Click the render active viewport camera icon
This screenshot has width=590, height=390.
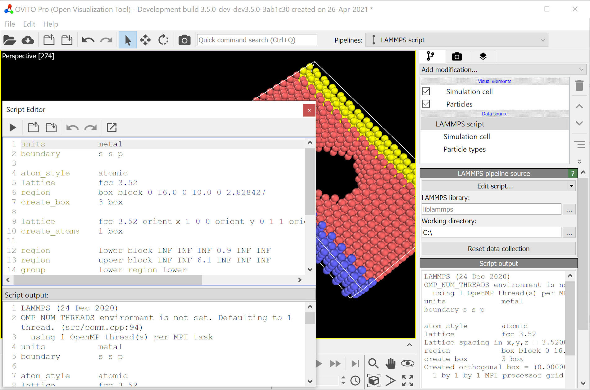(x=184, y=40)
